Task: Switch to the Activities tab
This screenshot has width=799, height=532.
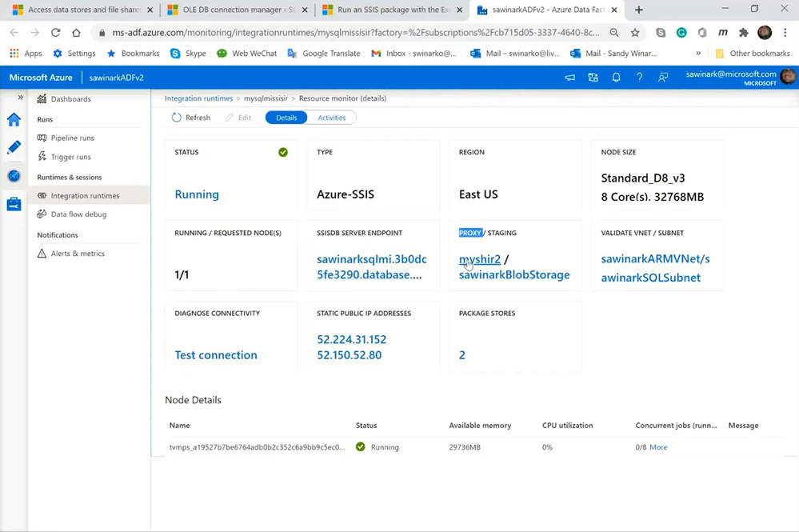Action: pyautogui.click(x=332, y=118)
